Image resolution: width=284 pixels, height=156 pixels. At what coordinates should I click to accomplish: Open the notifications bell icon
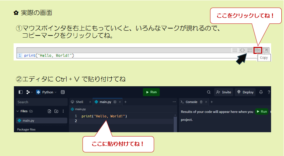(261, 92)
